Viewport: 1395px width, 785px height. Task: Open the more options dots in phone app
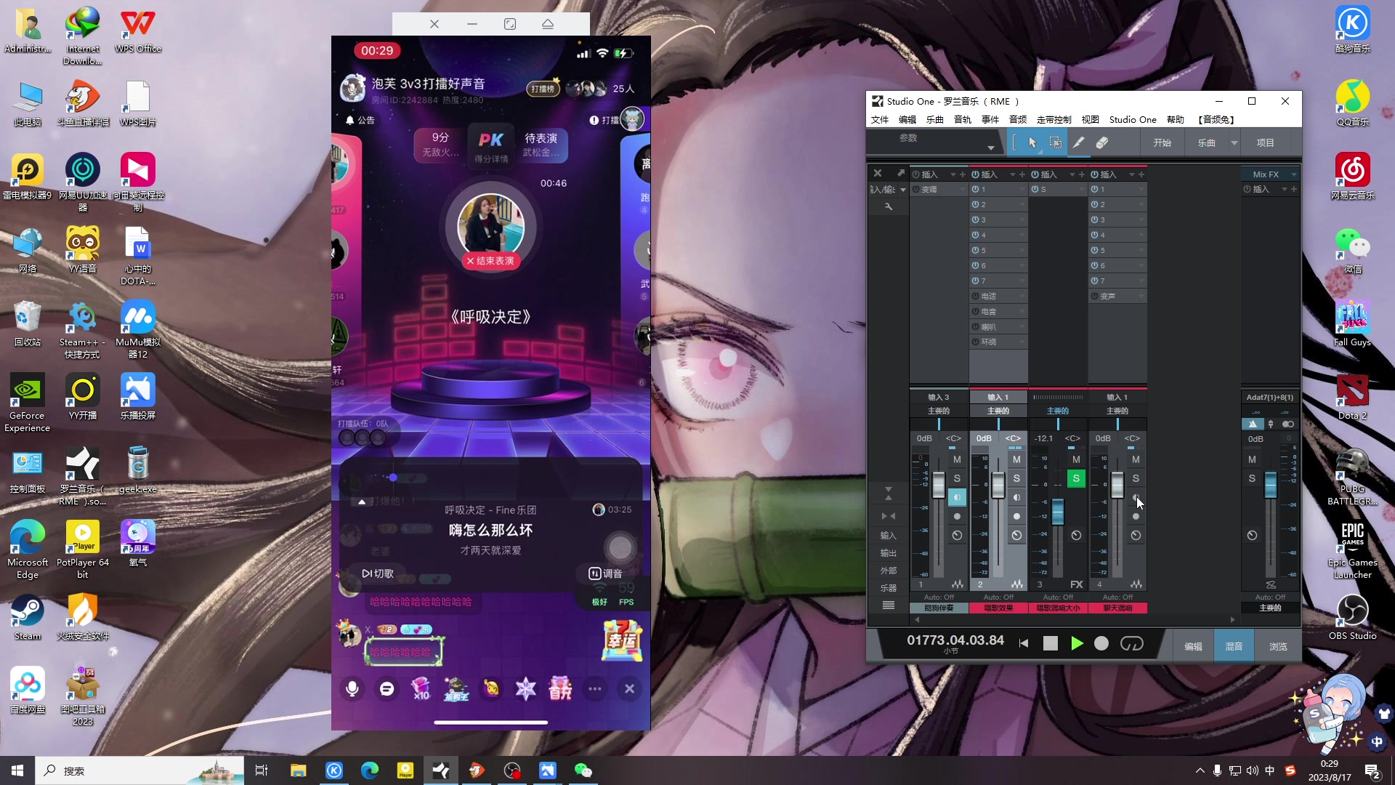(595, 688)
